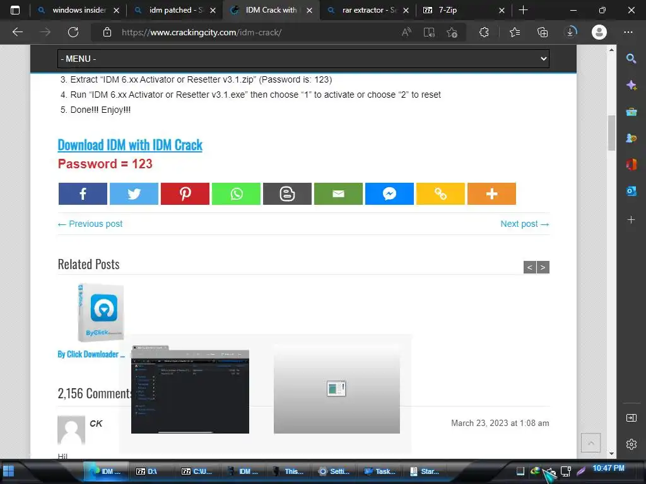Share the post via WhatsApp
Screen dimensions: 646x484
(236, 194)
